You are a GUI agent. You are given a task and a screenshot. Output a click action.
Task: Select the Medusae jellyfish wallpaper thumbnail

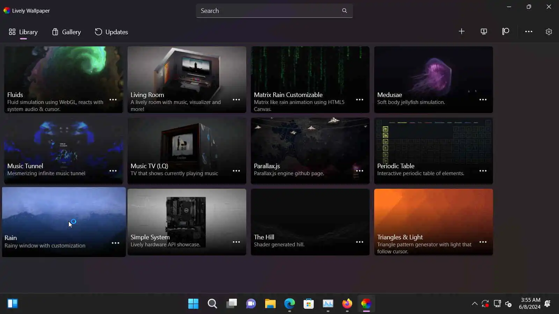pyautogui.click(x=434, y=80)
